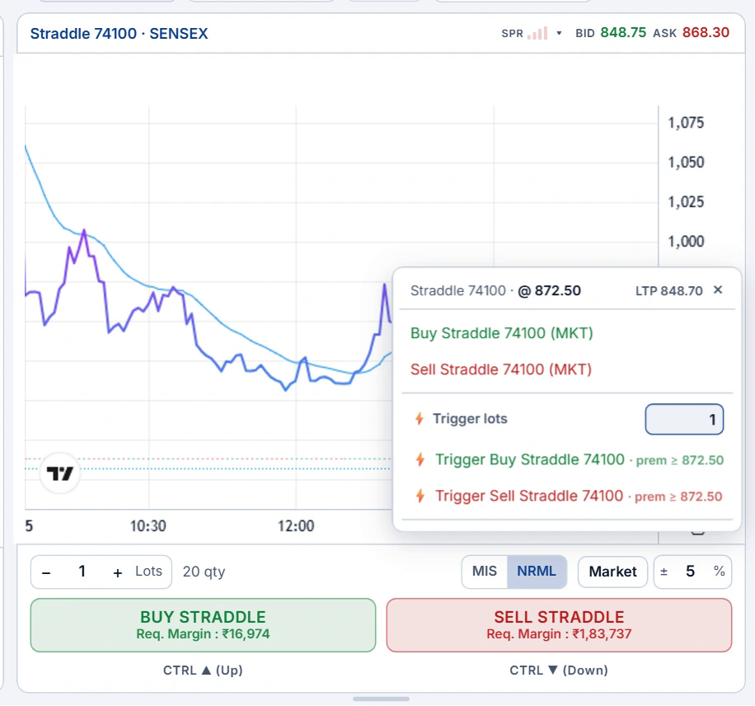The width and height of the screenshot is (755, 706).
Task: Select NRML product type
Action: coord(537,572)
